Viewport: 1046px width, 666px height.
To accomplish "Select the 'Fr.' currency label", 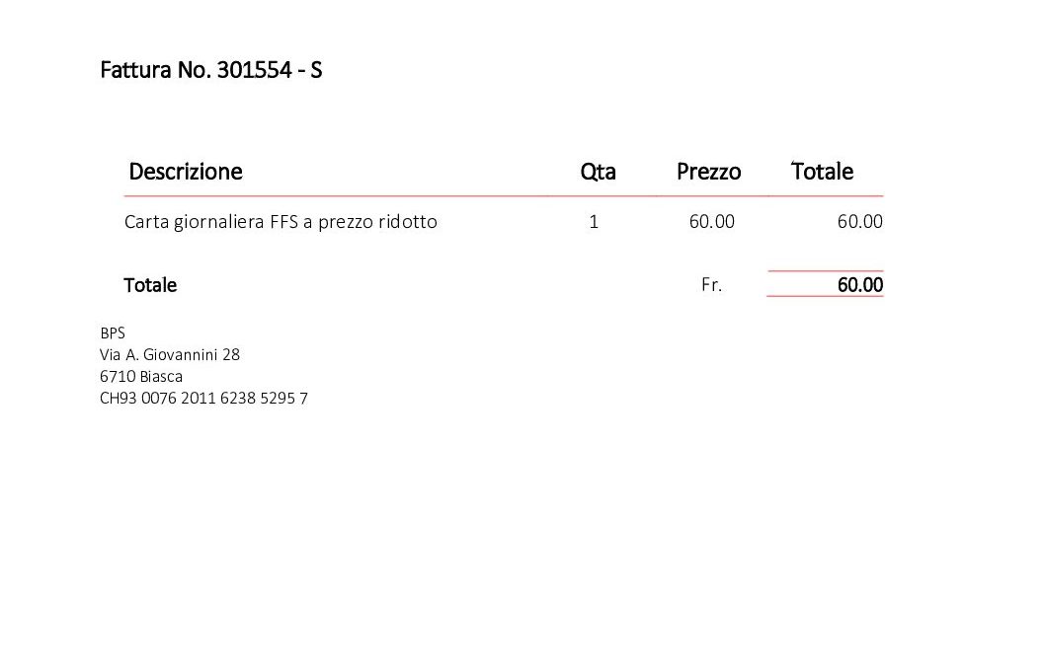I will [711, 285].
